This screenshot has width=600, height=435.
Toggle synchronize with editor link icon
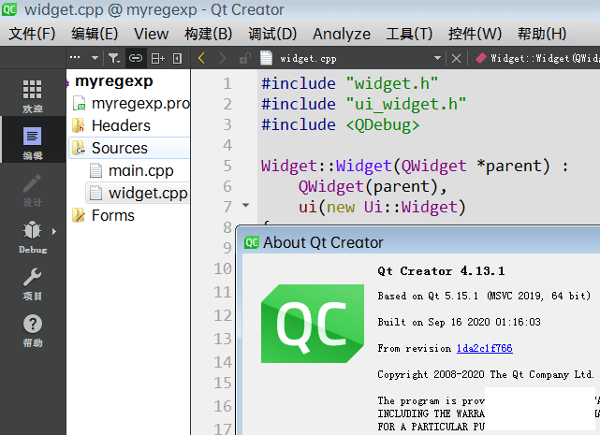tap(136, 58)
